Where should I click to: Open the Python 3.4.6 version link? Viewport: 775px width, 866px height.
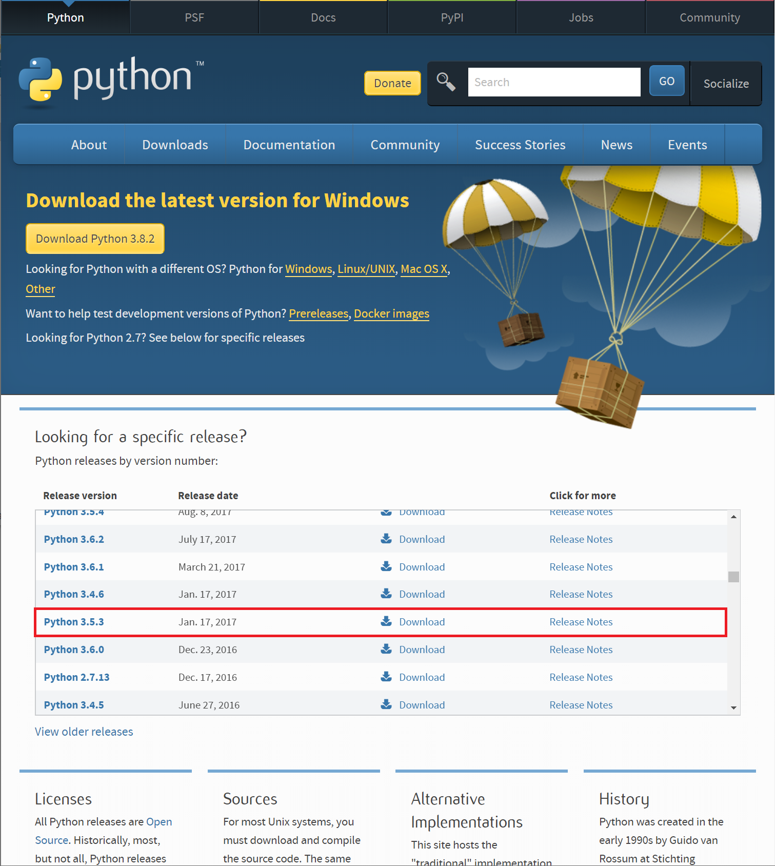pos(74,594)
